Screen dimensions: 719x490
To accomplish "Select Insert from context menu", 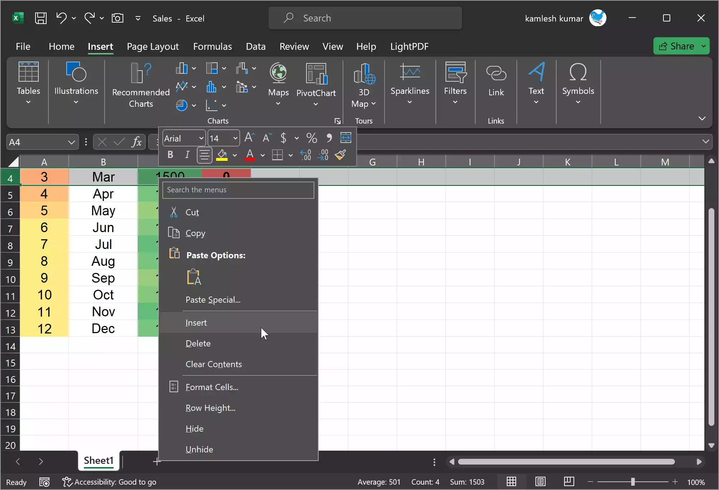I will (x=196, y=322).
